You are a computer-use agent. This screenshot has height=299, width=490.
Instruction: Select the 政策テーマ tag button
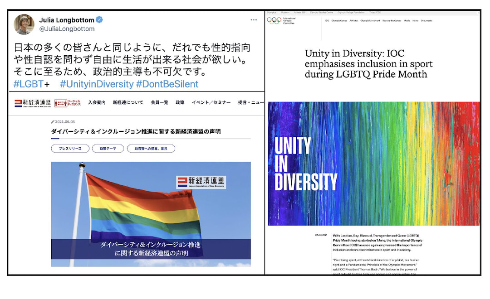[108, 149]
